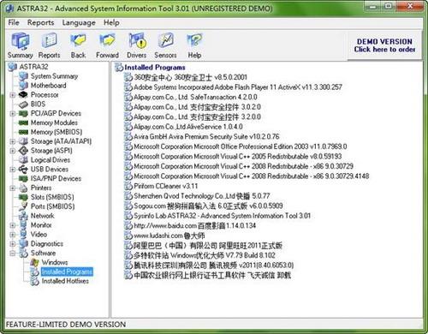This screenshot has width=428, height=334.
Task: Select the Monitor tree label
Action: (x=41, y=225)
